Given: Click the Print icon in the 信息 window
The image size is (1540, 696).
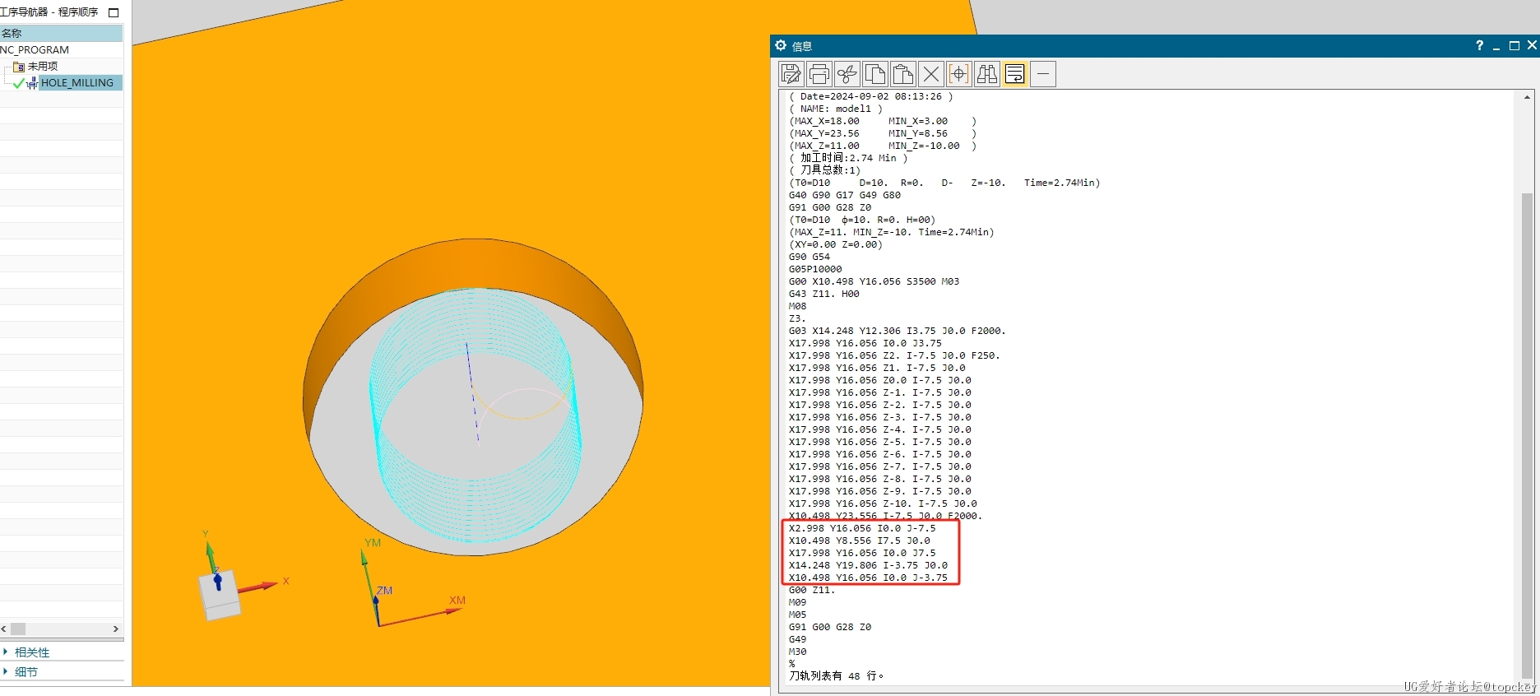Looking at the screenshot, I should click(x=819, y=74).
